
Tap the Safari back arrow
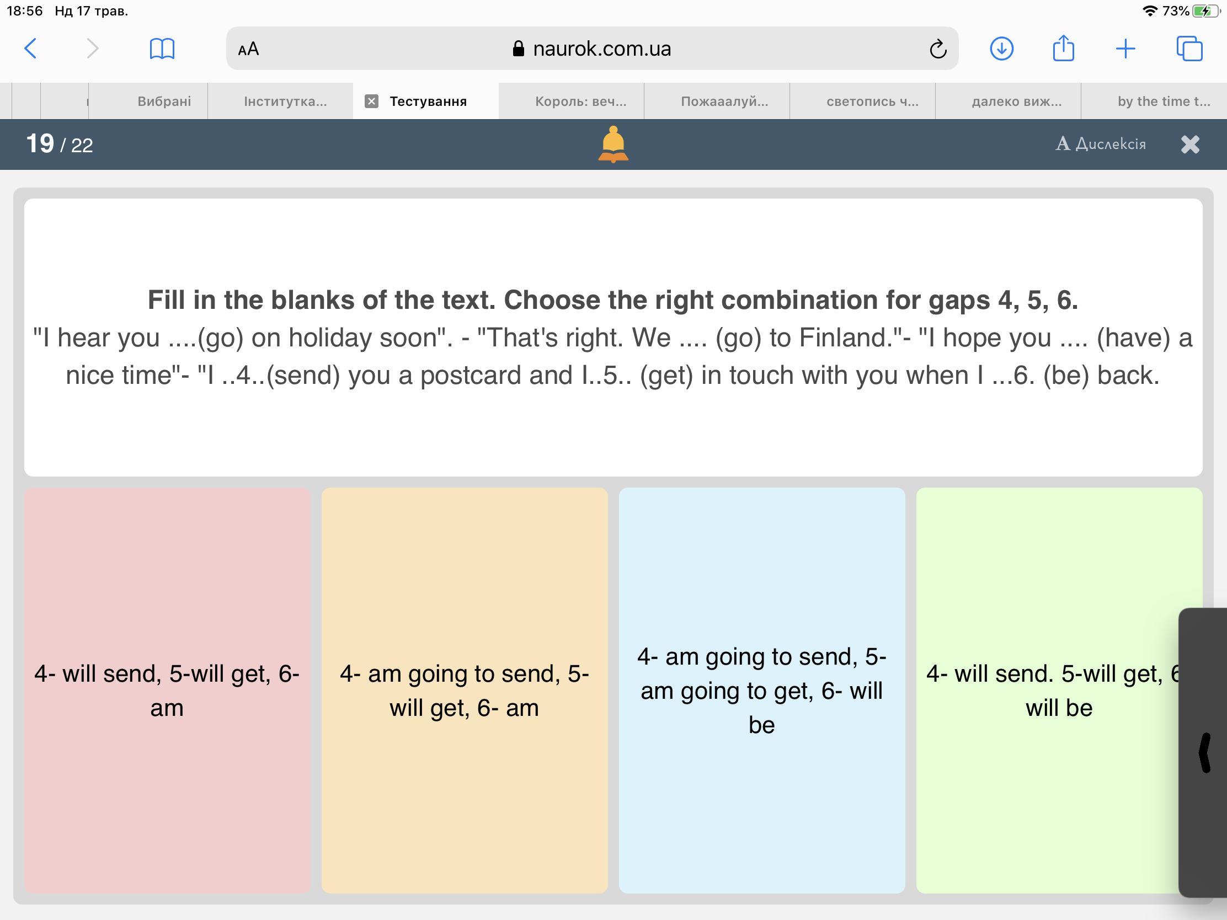pyautogui.click(x=31, y=49)
